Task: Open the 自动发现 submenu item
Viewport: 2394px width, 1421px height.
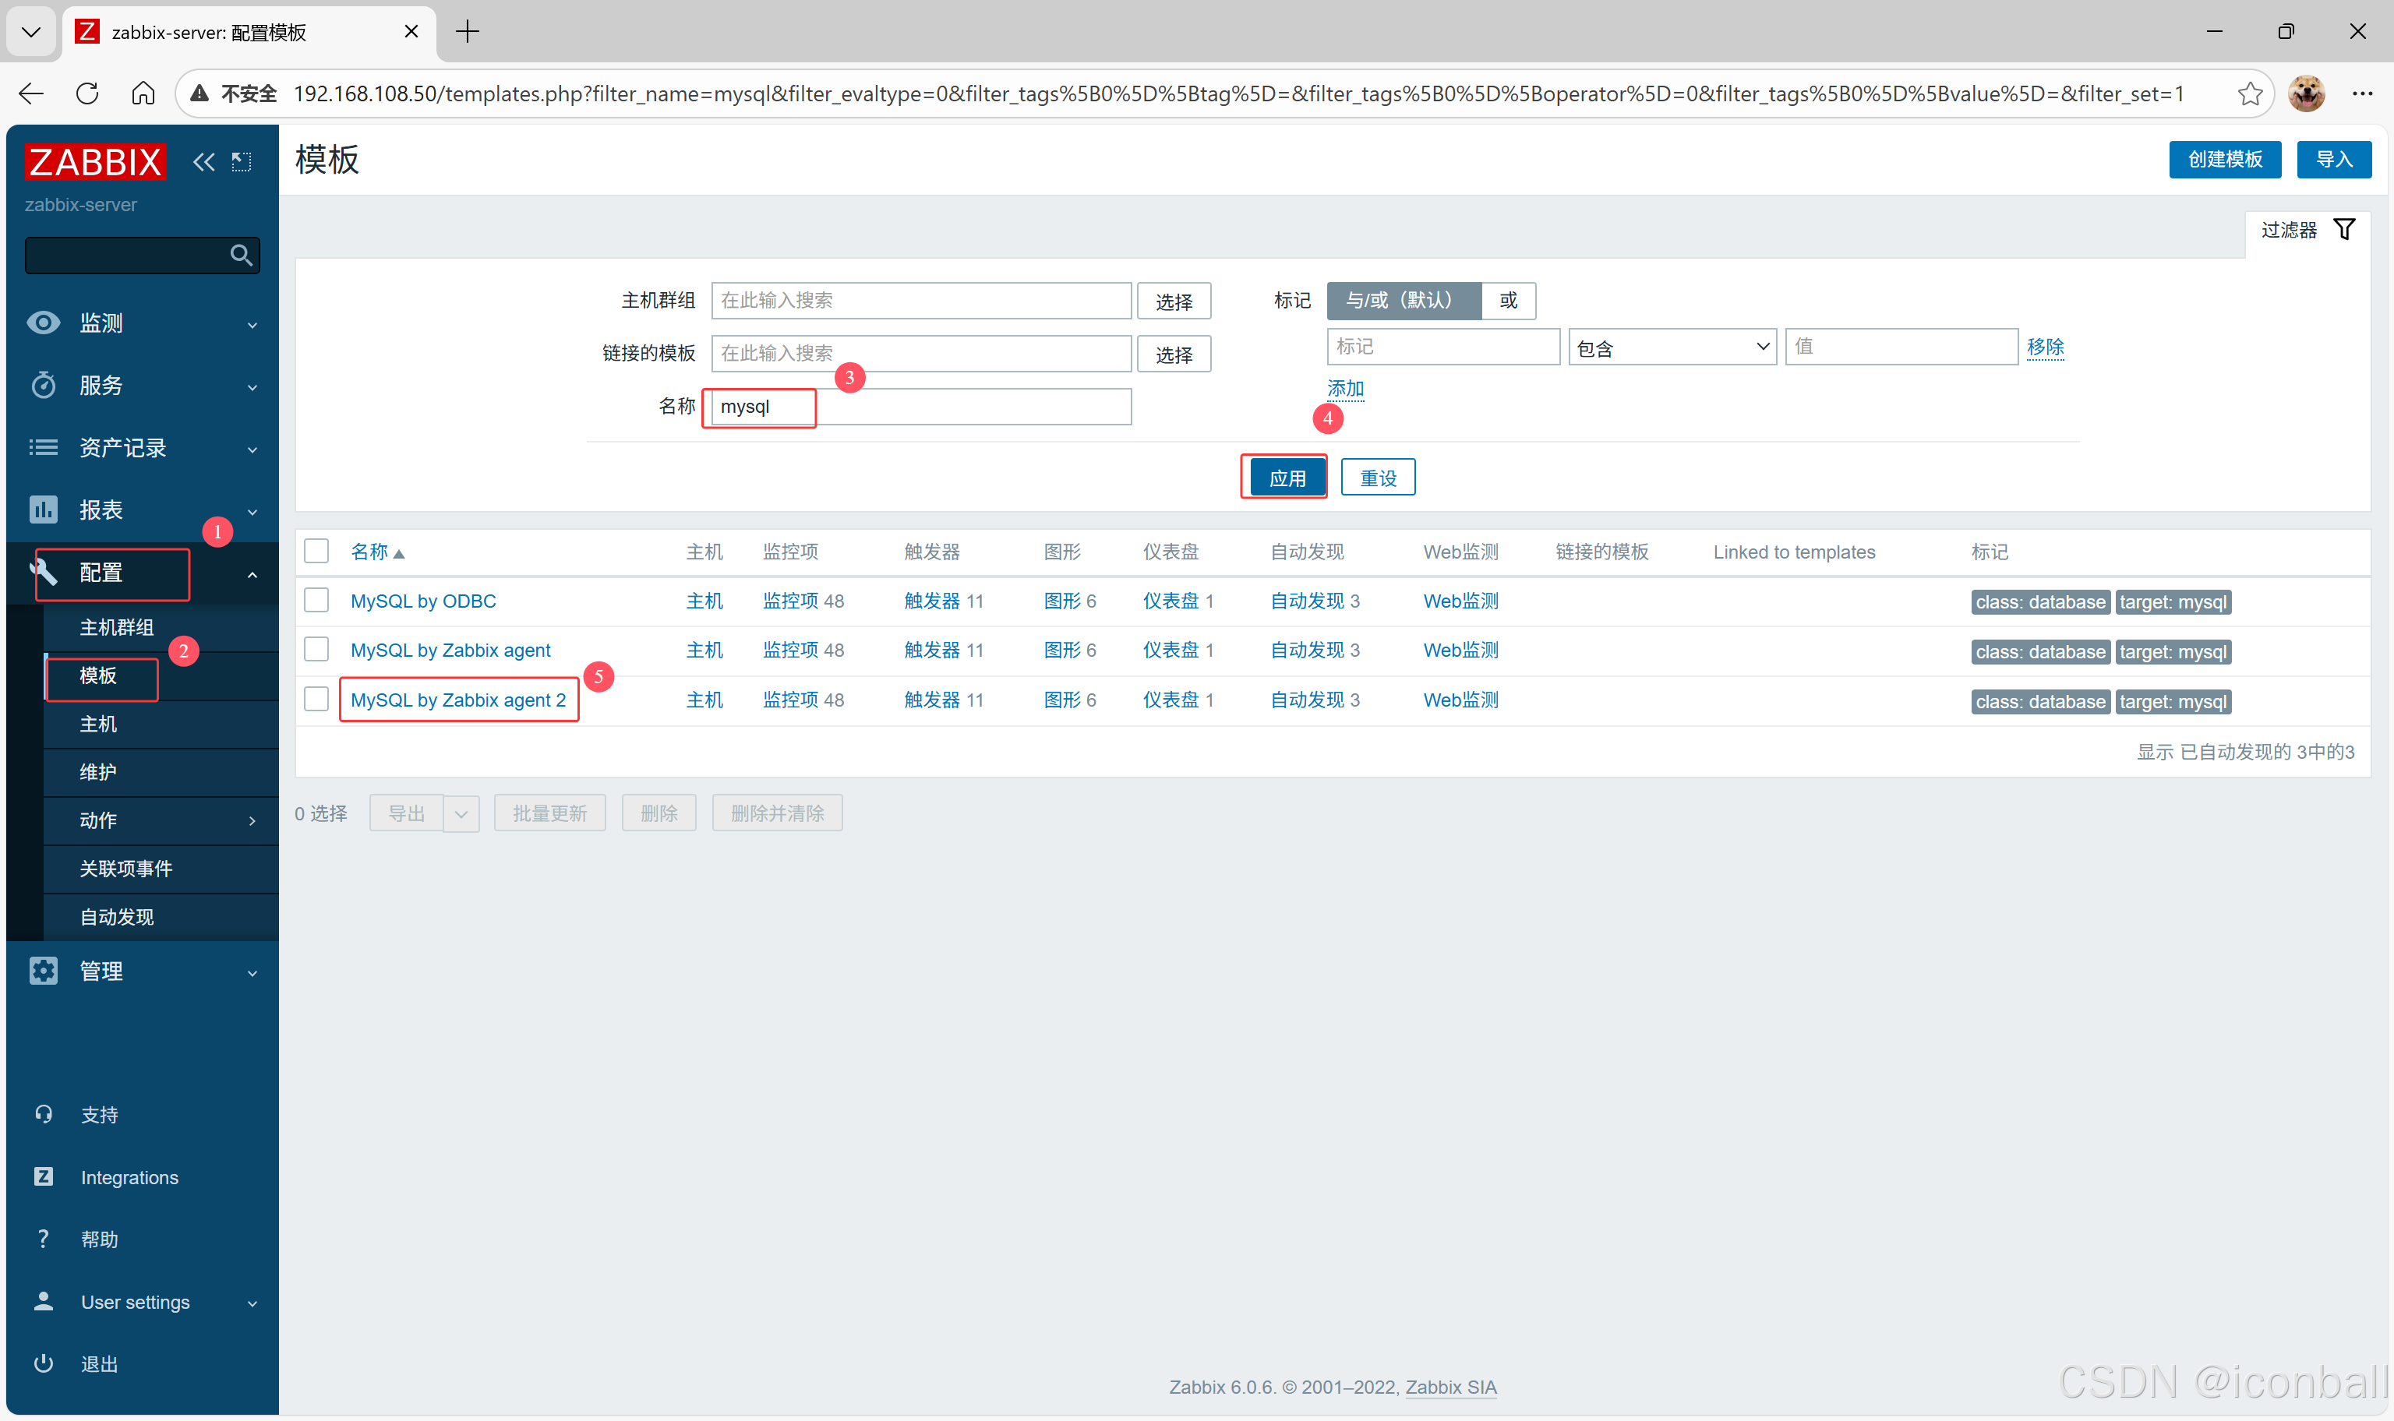Action: point(117,916)
